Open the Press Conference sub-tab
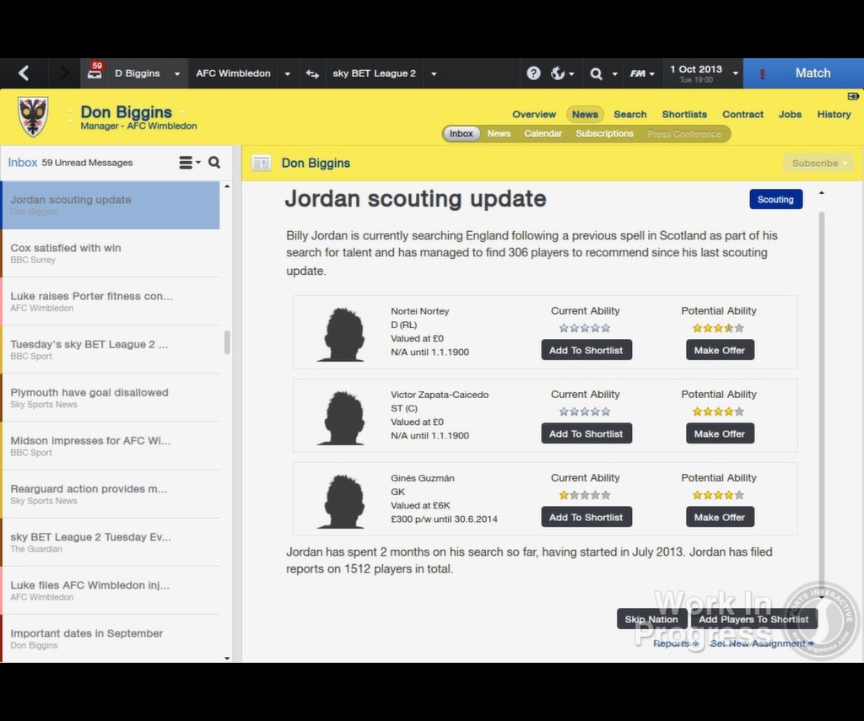The height and width of the screenshot is (721, 864). coord(683,134)
